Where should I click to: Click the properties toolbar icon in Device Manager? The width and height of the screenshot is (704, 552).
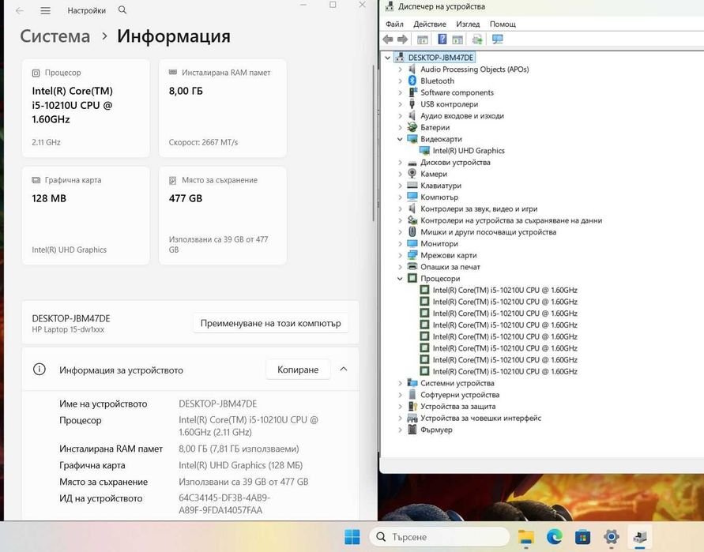457,39
